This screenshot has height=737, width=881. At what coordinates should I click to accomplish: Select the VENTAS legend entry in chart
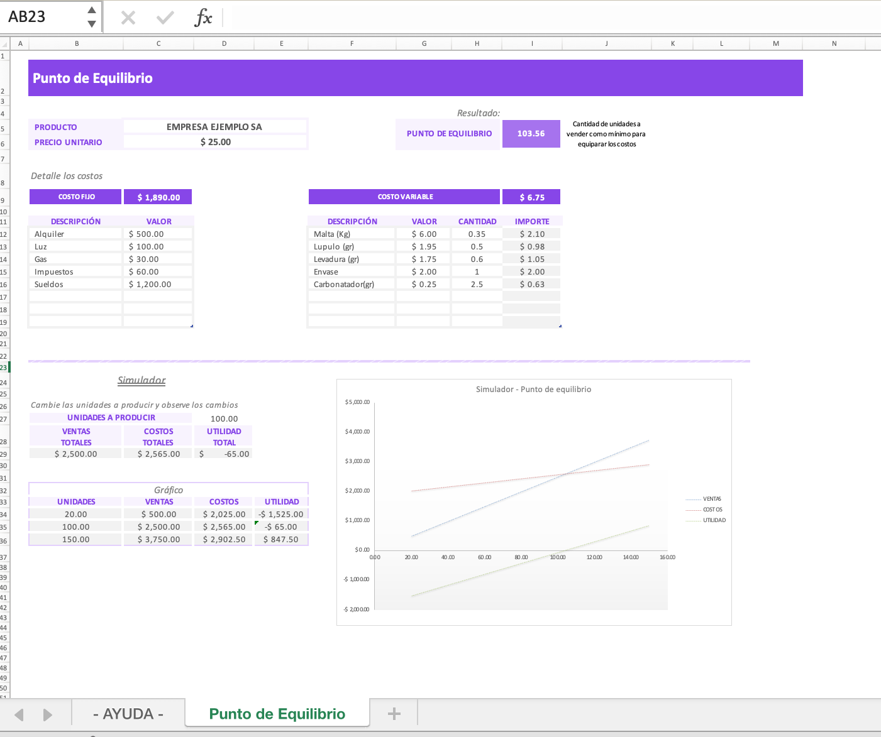click(711, 499)
